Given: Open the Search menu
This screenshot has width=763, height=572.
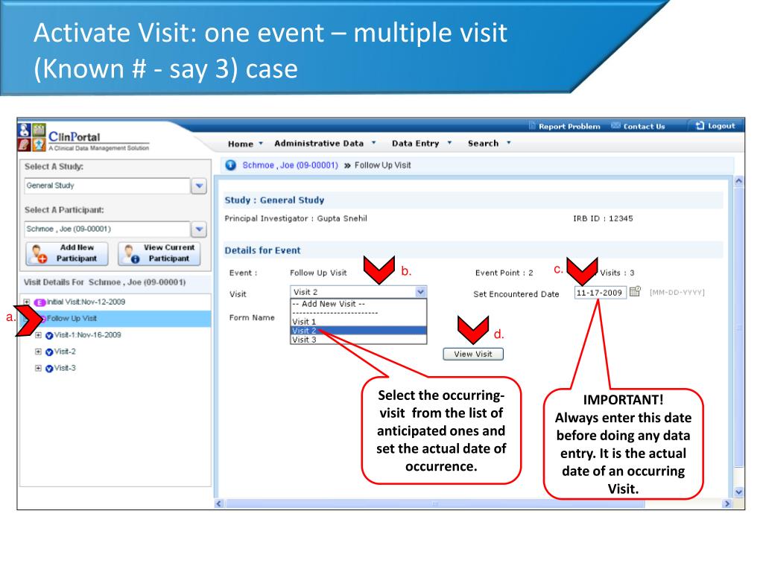Looking at the screenshot, I should [489, 144].
